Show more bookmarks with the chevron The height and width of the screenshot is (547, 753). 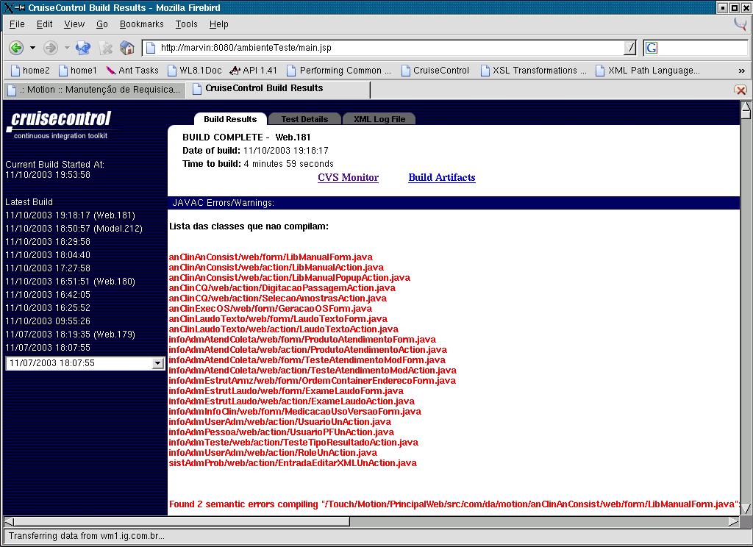click(x=741, y=71)
